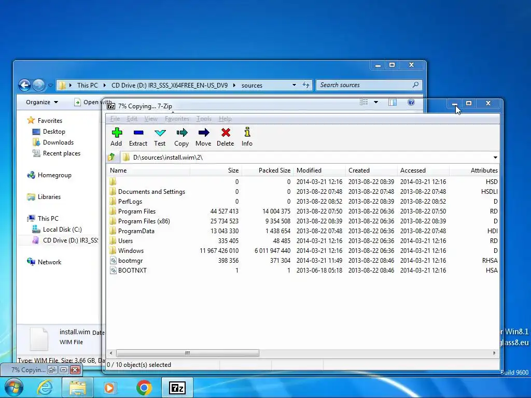Open the media player taskbar icon

coord(109,388)
